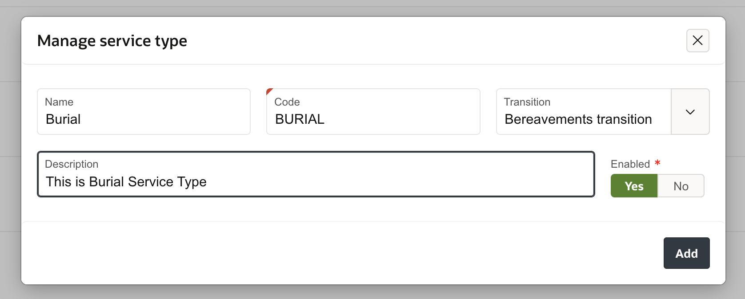This screenshot has height=299, width=745.
Task: Click the Bereavements transition value
Action: point(578,119)
